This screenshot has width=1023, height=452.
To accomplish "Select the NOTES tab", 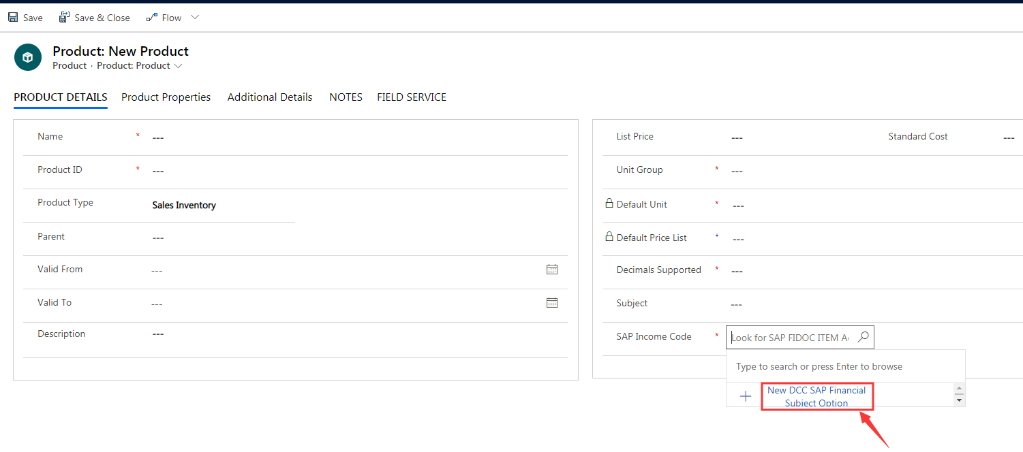I will 346,97.
